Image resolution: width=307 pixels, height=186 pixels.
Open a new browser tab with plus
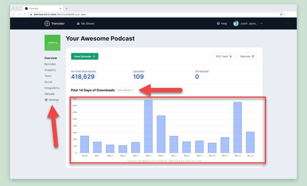point(67,9)
